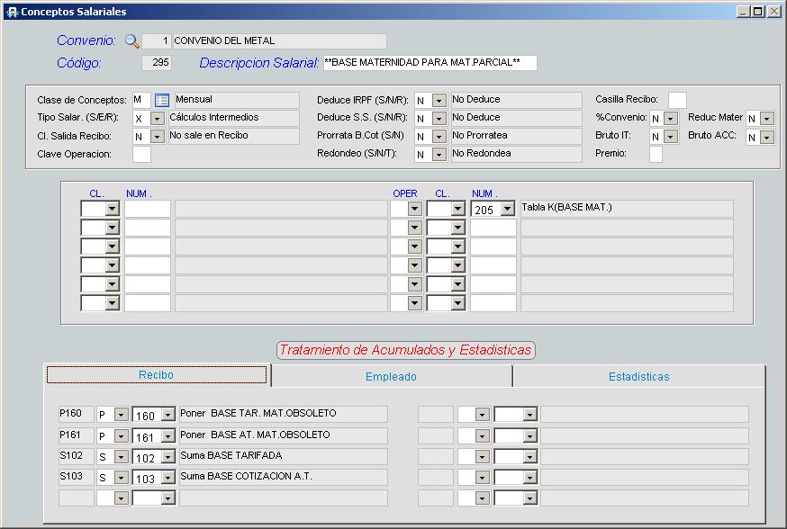The height and width of the screenshot is (529, 787).
Task: Click the Casilla Recibo input box
Action: 677,100
